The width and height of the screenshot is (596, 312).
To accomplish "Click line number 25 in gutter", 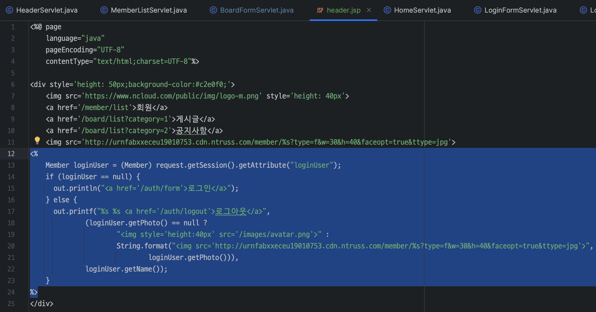I will click(x=11, y=304).
